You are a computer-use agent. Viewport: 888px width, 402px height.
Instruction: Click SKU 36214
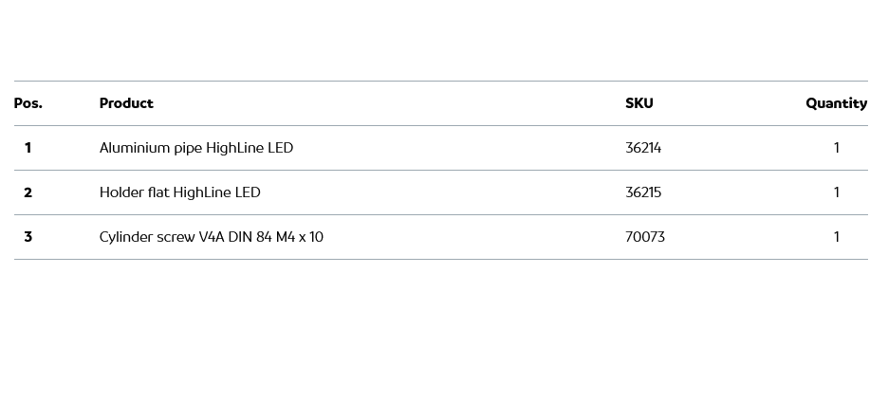pyautogui.click(x=643, y=148)
